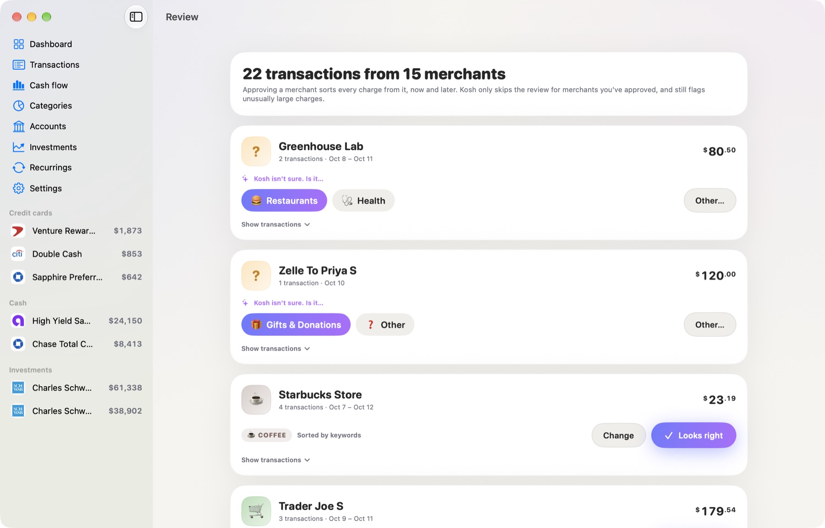The width and height of the screenshot is (825, 528).
Task: Click the Starbucks Store coffee cup icon
Action: (x=256, y=400)
